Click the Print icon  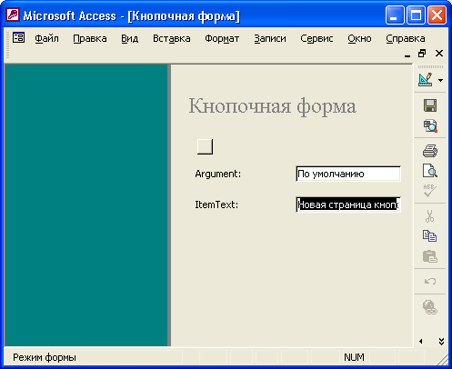[430, 151]
